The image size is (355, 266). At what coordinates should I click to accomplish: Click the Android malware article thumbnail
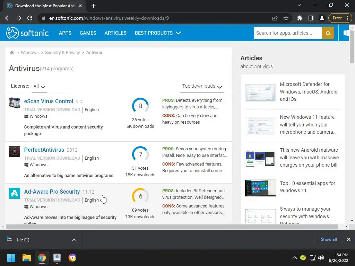(x=260, y=159)
